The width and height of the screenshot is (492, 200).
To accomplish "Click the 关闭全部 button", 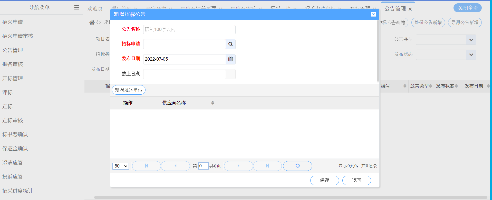I will (468, 8).
